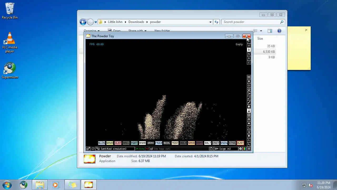Viewport: 337px width, 190px height.
Task: Open the Electronics element category
Action: [249, 81]
